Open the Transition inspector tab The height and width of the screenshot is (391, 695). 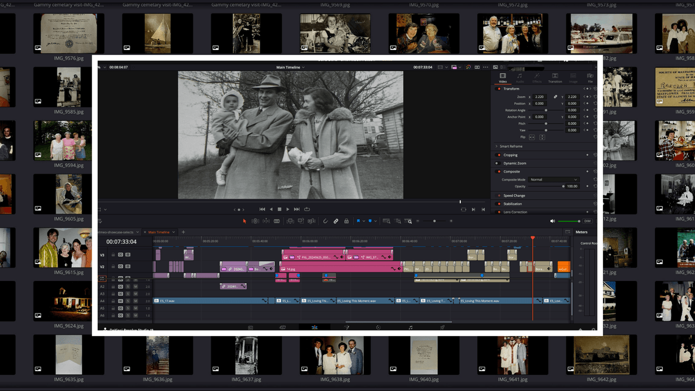tap(555, 78)
